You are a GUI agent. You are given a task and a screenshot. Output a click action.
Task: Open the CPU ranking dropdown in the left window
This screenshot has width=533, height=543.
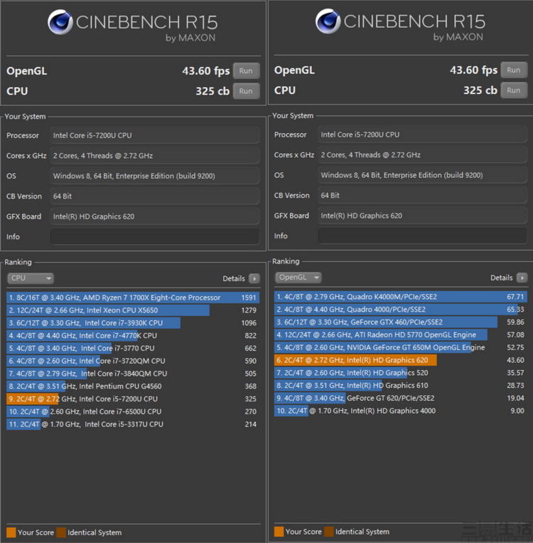tap(31, 278)
